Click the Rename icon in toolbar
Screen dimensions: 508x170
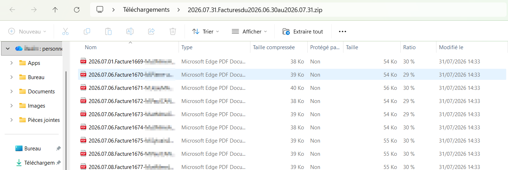130,31
